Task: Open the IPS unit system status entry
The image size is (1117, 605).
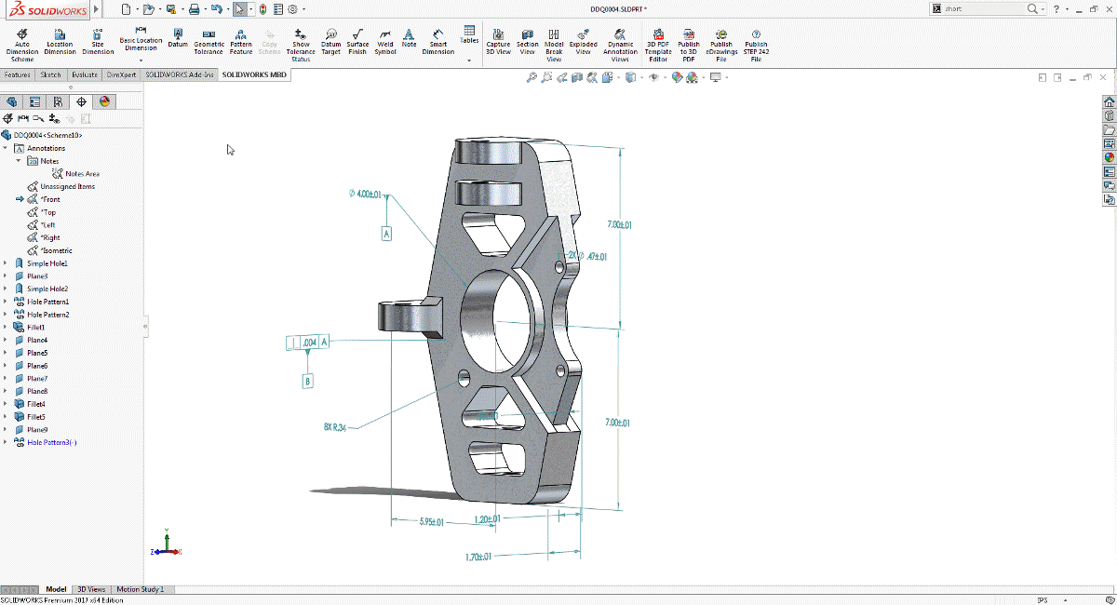Action: point(1043,600)
